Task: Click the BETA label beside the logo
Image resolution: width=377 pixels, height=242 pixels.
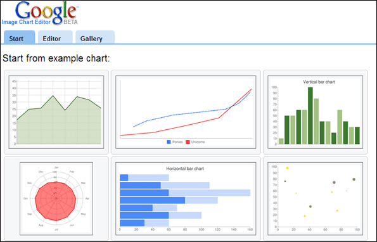Action: click(70, 22)
